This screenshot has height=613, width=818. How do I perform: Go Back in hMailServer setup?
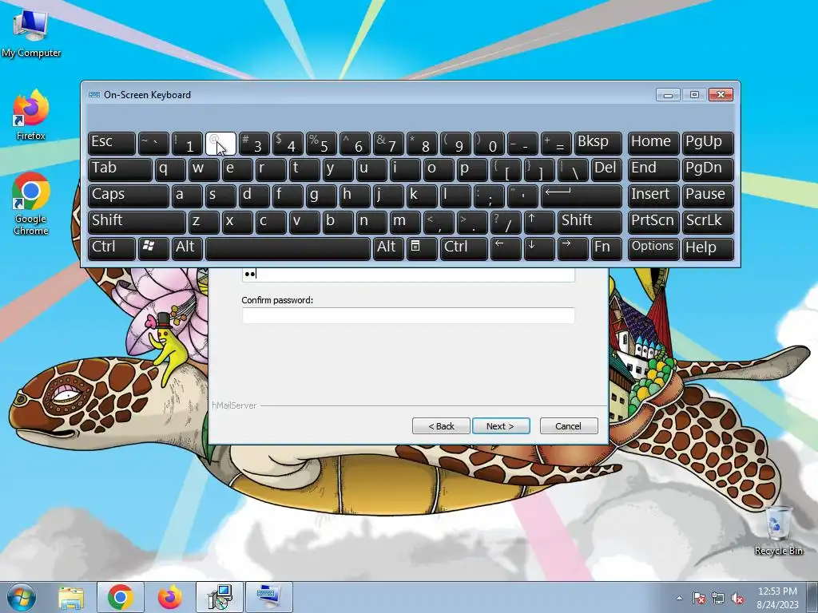click(441, 426)
